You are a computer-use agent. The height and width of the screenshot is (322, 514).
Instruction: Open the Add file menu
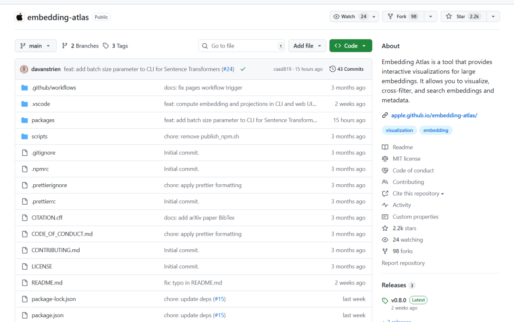(x=307, y=46)
